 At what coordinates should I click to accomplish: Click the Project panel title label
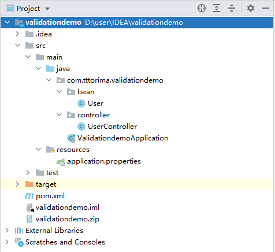pyautogui.click(x=28, y=9)
